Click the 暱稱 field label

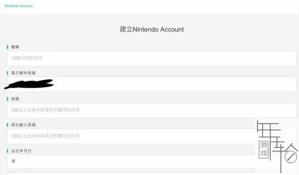15,47
